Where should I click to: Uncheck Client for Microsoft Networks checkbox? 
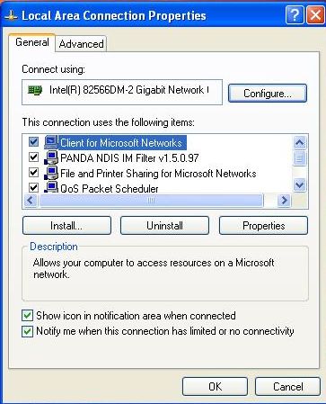coord(33,142)
